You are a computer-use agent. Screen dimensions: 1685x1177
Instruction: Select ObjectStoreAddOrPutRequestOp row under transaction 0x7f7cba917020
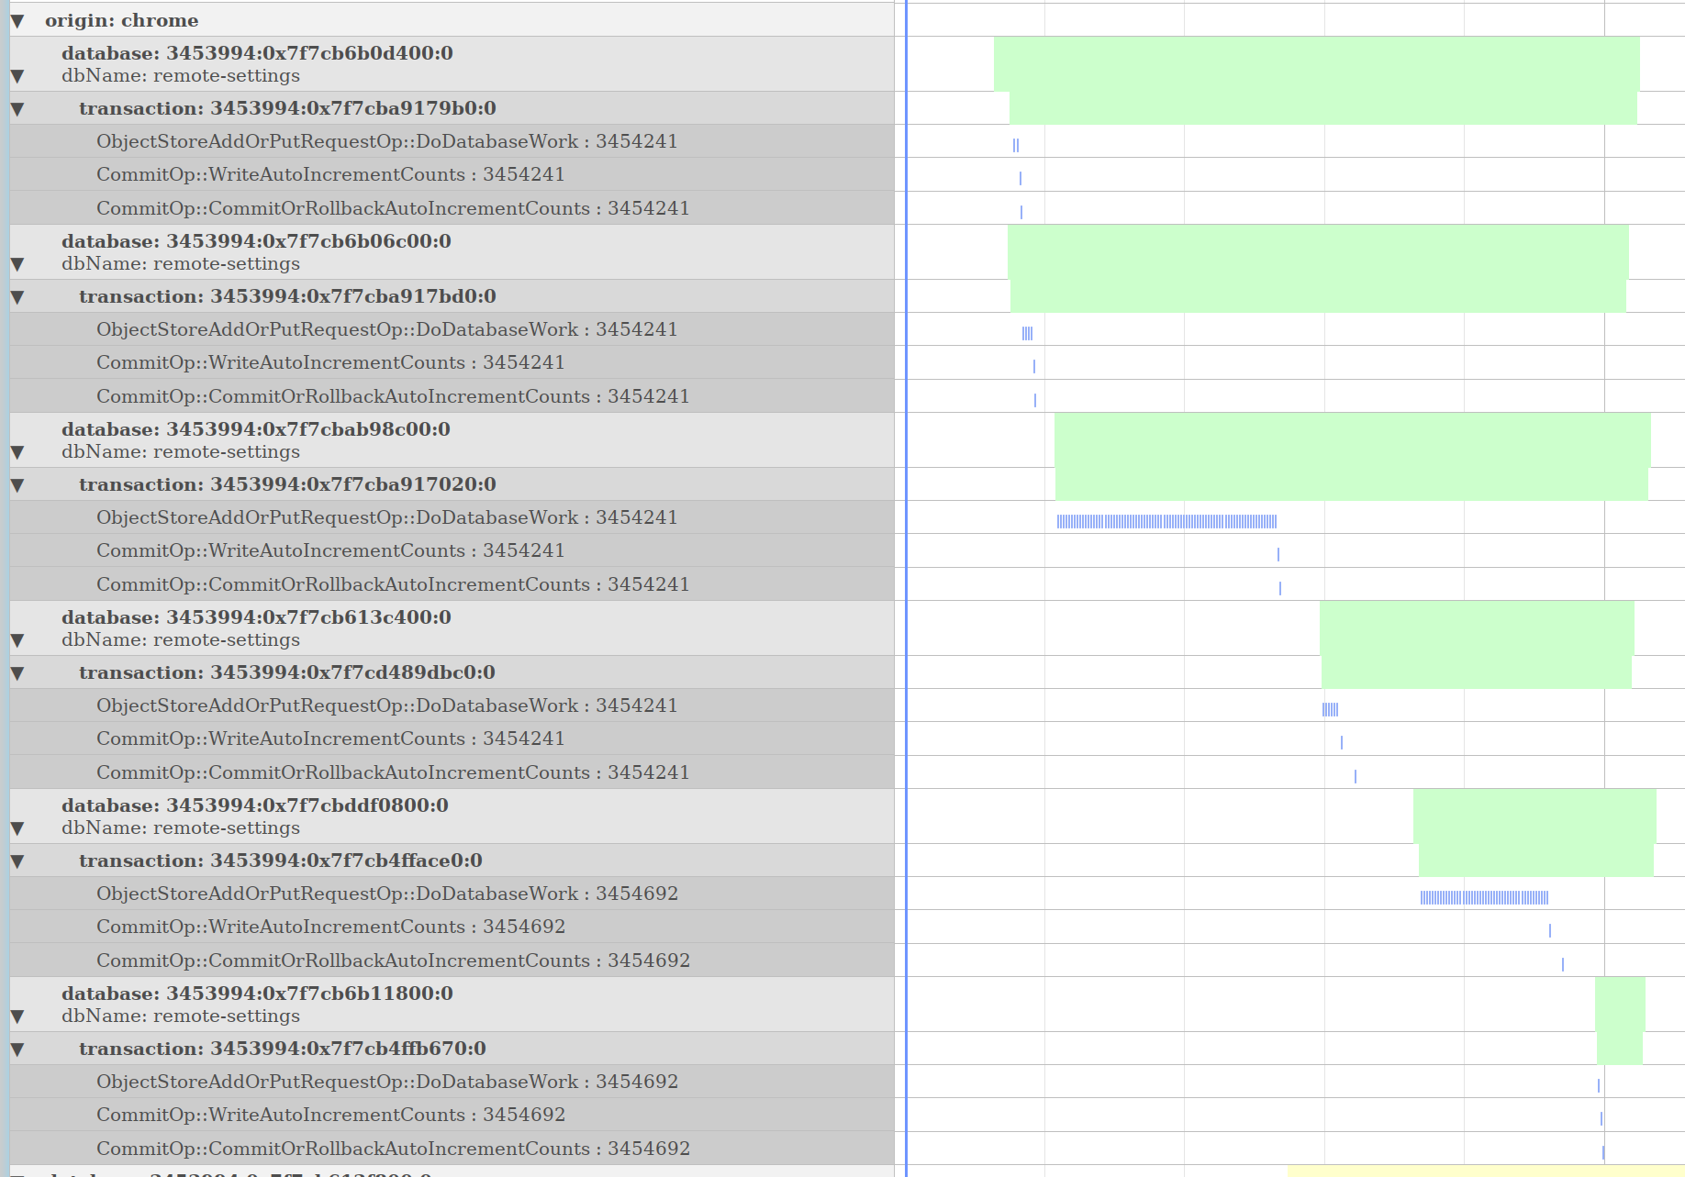(452, 517)
